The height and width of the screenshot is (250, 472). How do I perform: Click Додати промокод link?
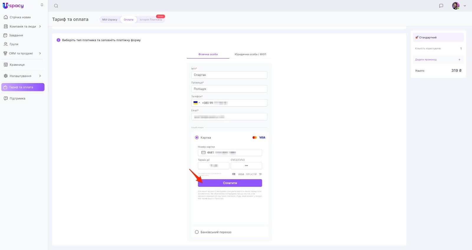[x=426, y=60]
